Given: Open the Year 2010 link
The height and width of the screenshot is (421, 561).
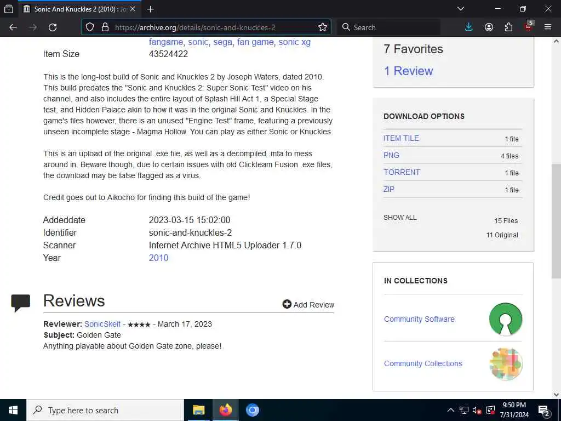Looking at the screenshot, I should tap(158, 258).
